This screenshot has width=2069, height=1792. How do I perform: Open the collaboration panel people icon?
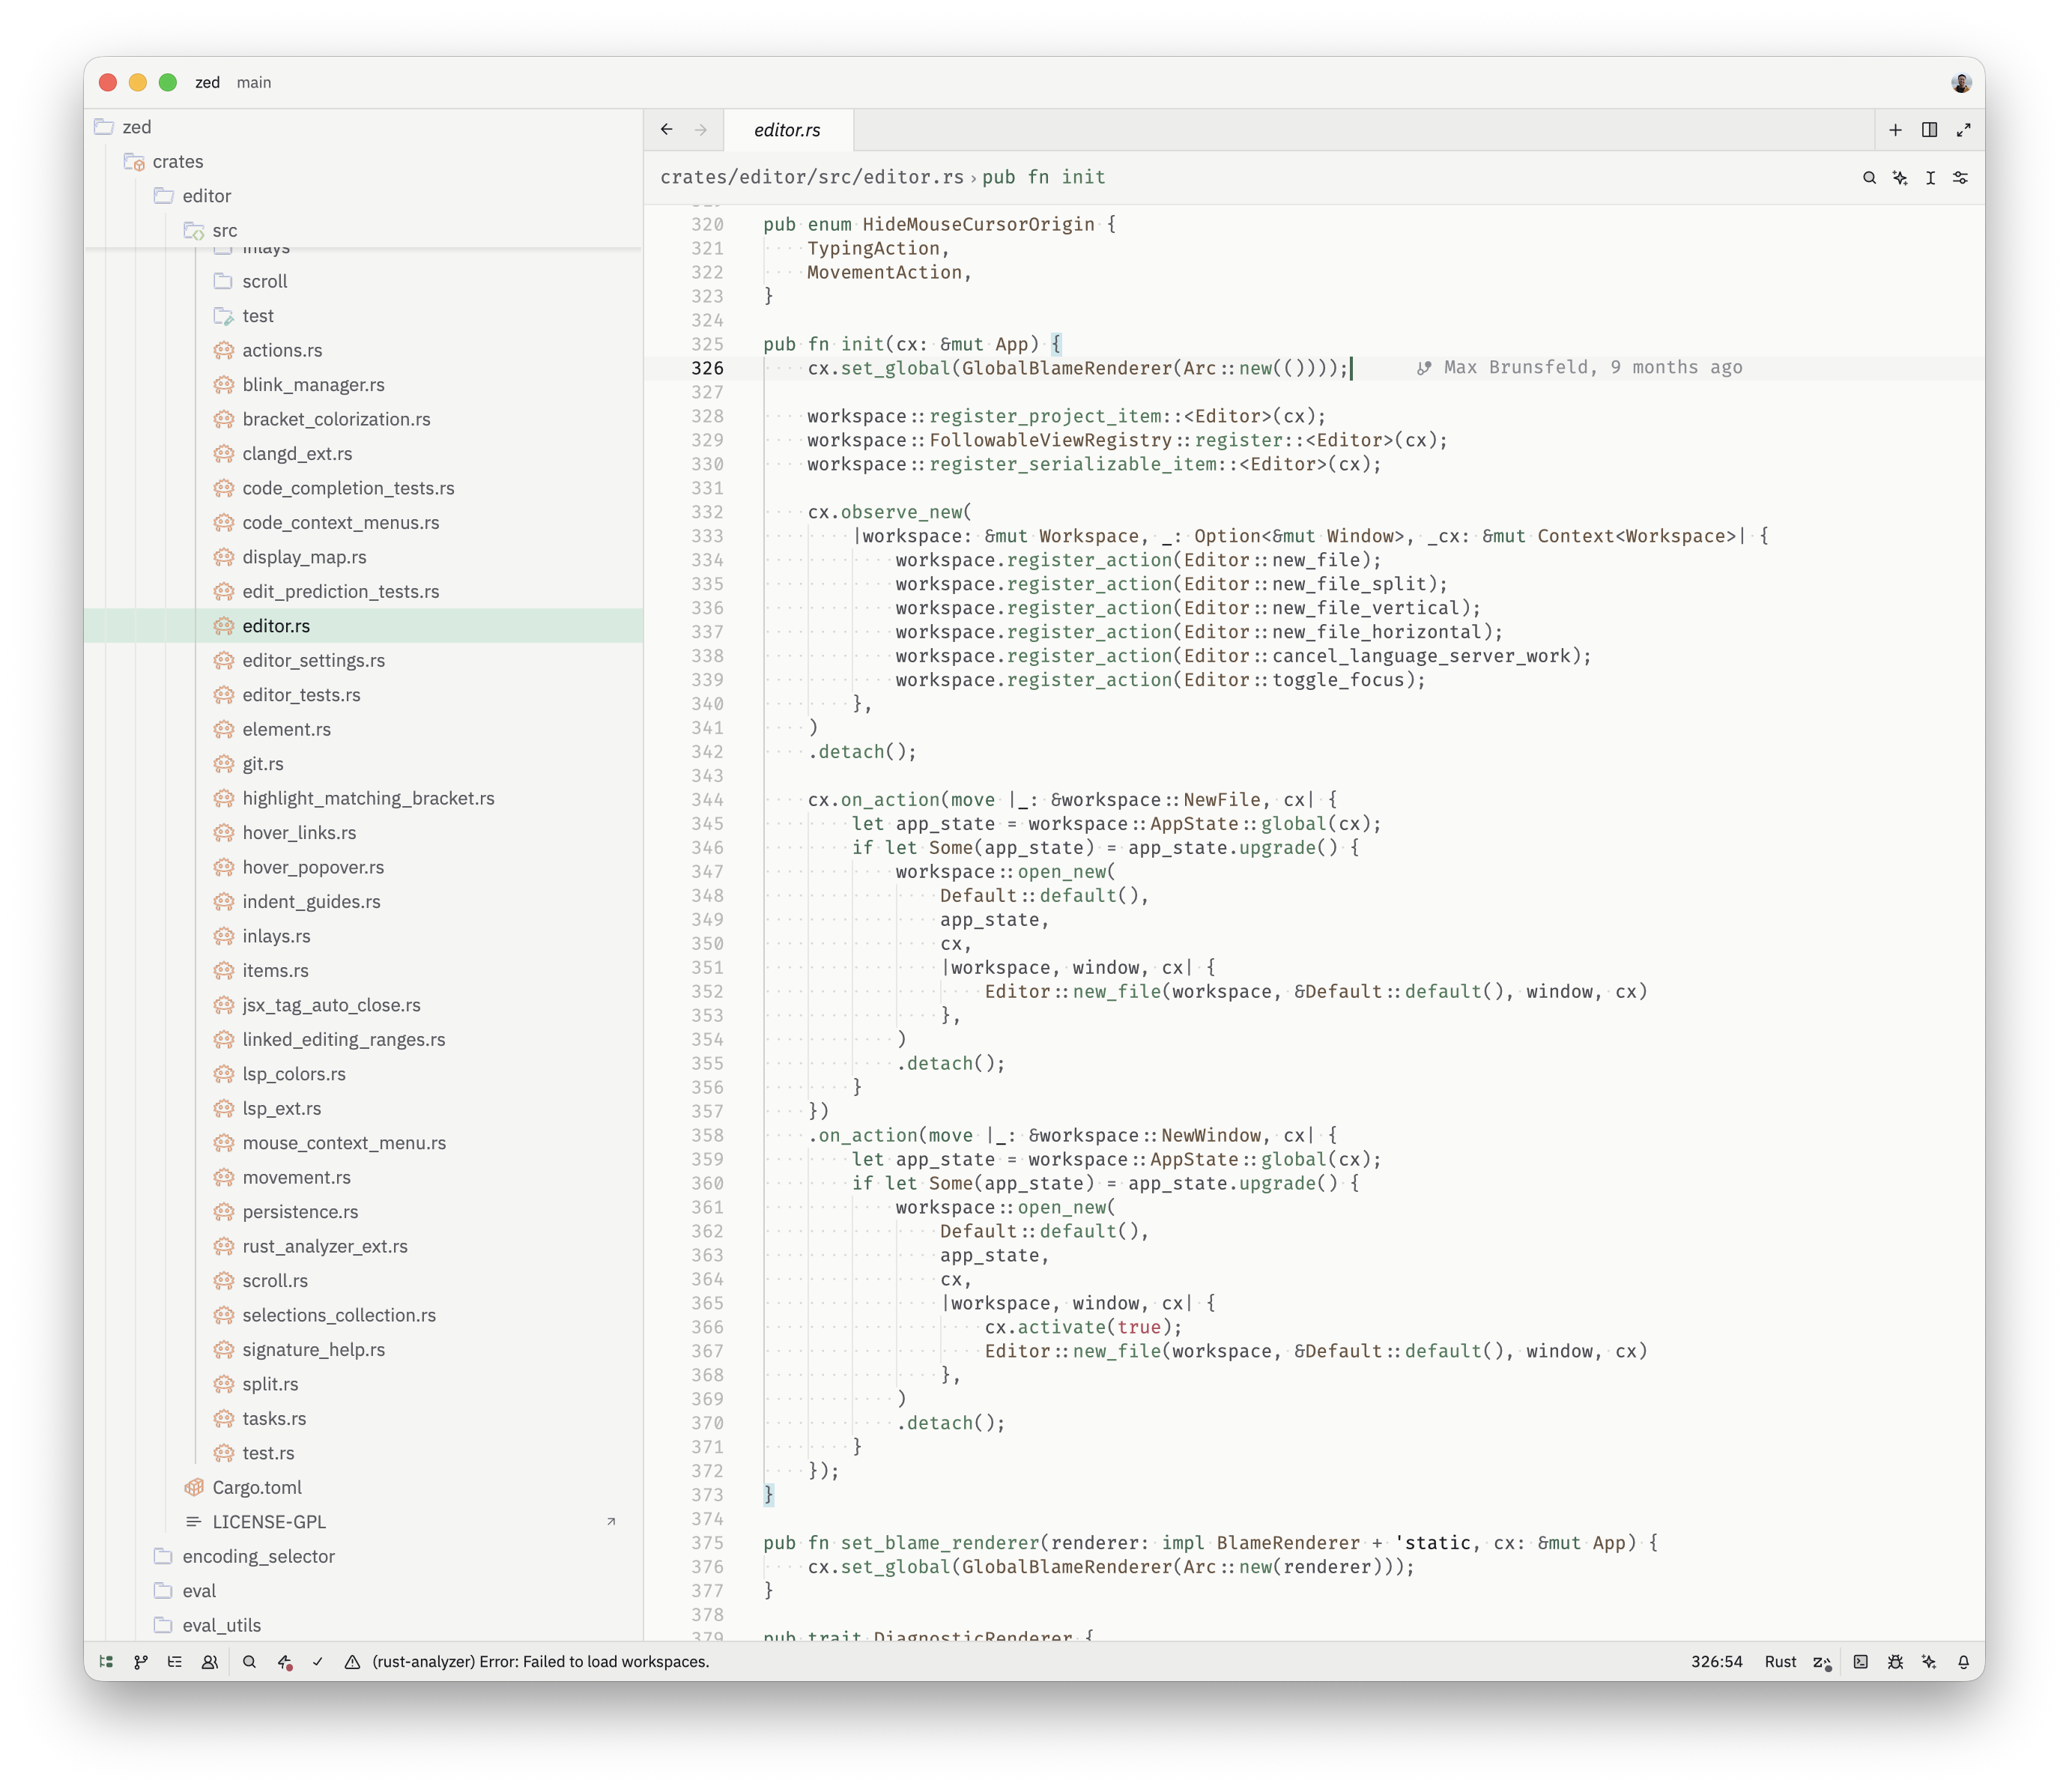coord(210,1661)
